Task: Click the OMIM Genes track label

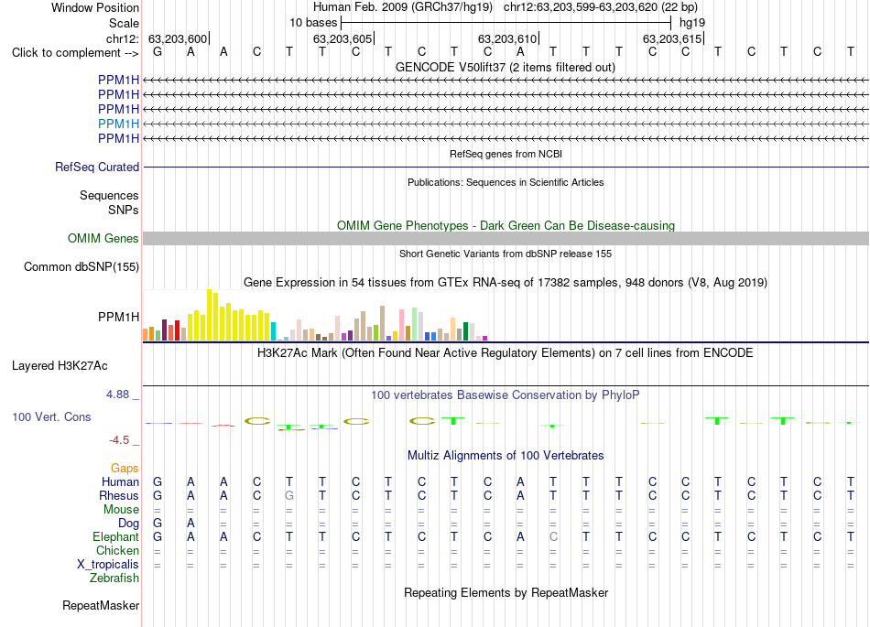Action: tap(103, 238)
